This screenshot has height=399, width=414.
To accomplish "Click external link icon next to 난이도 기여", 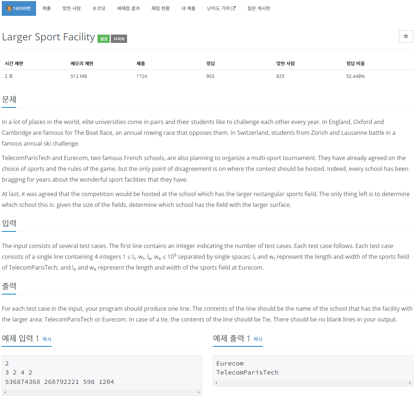I will click(233, 8).
